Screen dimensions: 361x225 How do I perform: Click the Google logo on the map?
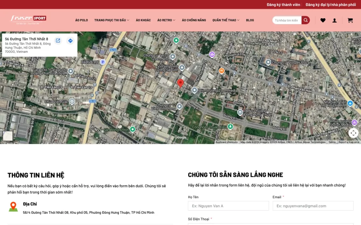pos(180,137)
